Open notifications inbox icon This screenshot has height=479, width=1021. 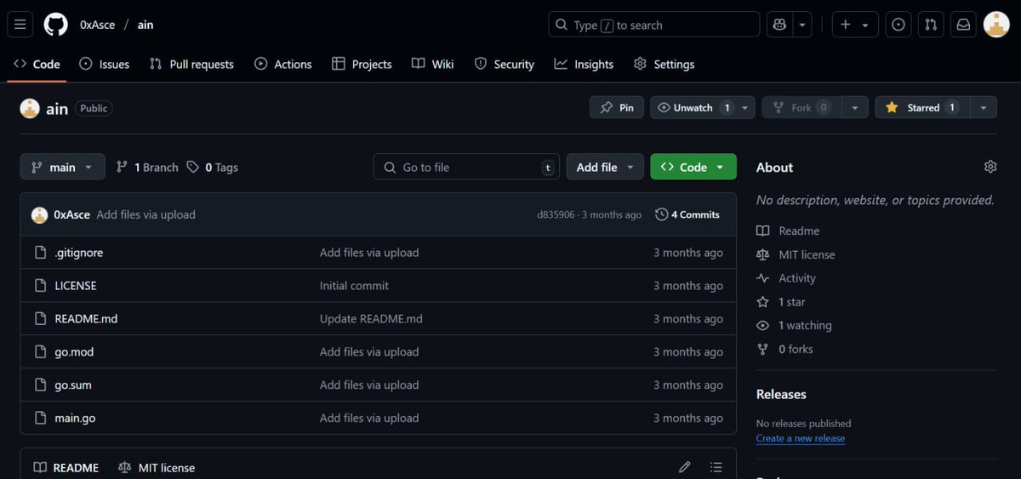(963, 25)
